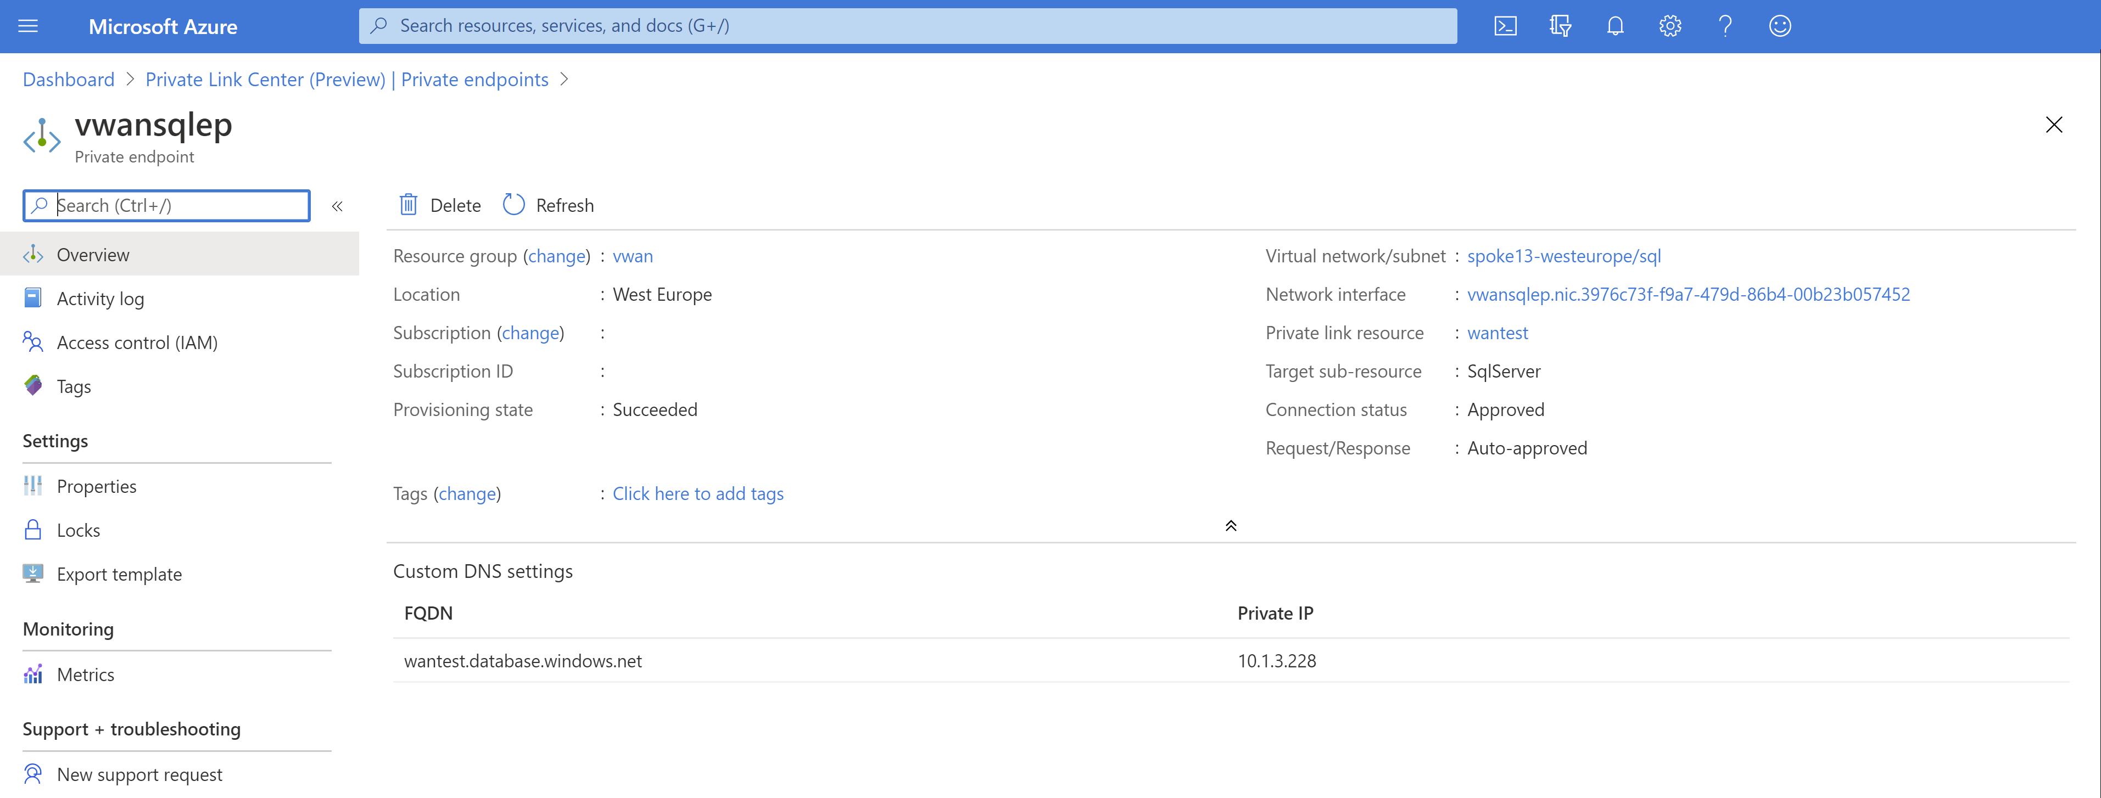
Task: Open Azure Cloud Shell icon
Action: (1505, 26)
